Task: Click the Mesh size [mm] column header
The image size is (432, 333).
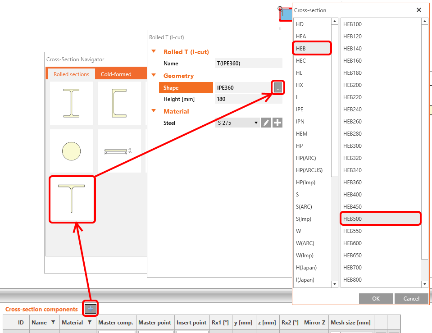Action: [x=350, y=322]
